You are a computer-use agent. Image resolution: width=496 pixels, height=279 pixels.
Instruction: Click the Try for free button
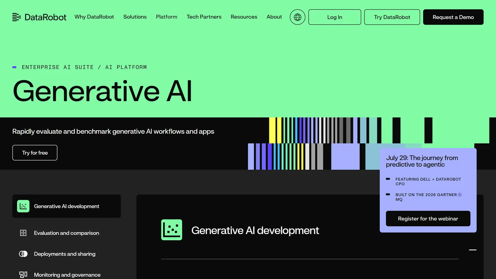pos(35,153)
